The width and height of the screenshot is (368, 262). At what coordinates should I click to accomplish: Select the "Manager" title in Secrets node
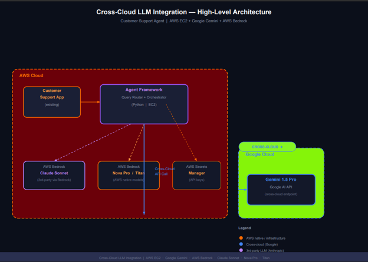coord(196,173)
